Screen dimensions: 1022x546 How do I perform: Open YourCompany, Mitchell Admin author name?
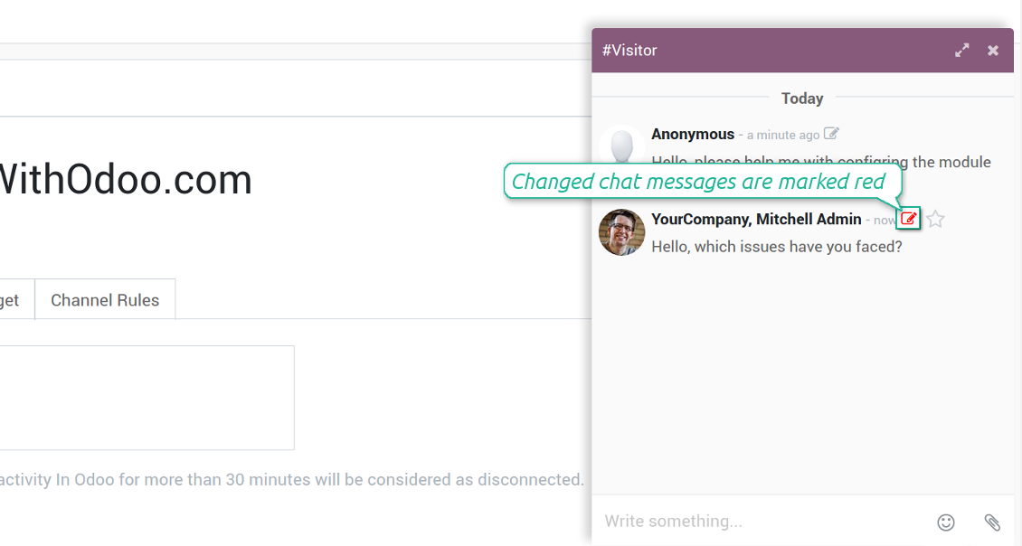click(x=757, y=219)
